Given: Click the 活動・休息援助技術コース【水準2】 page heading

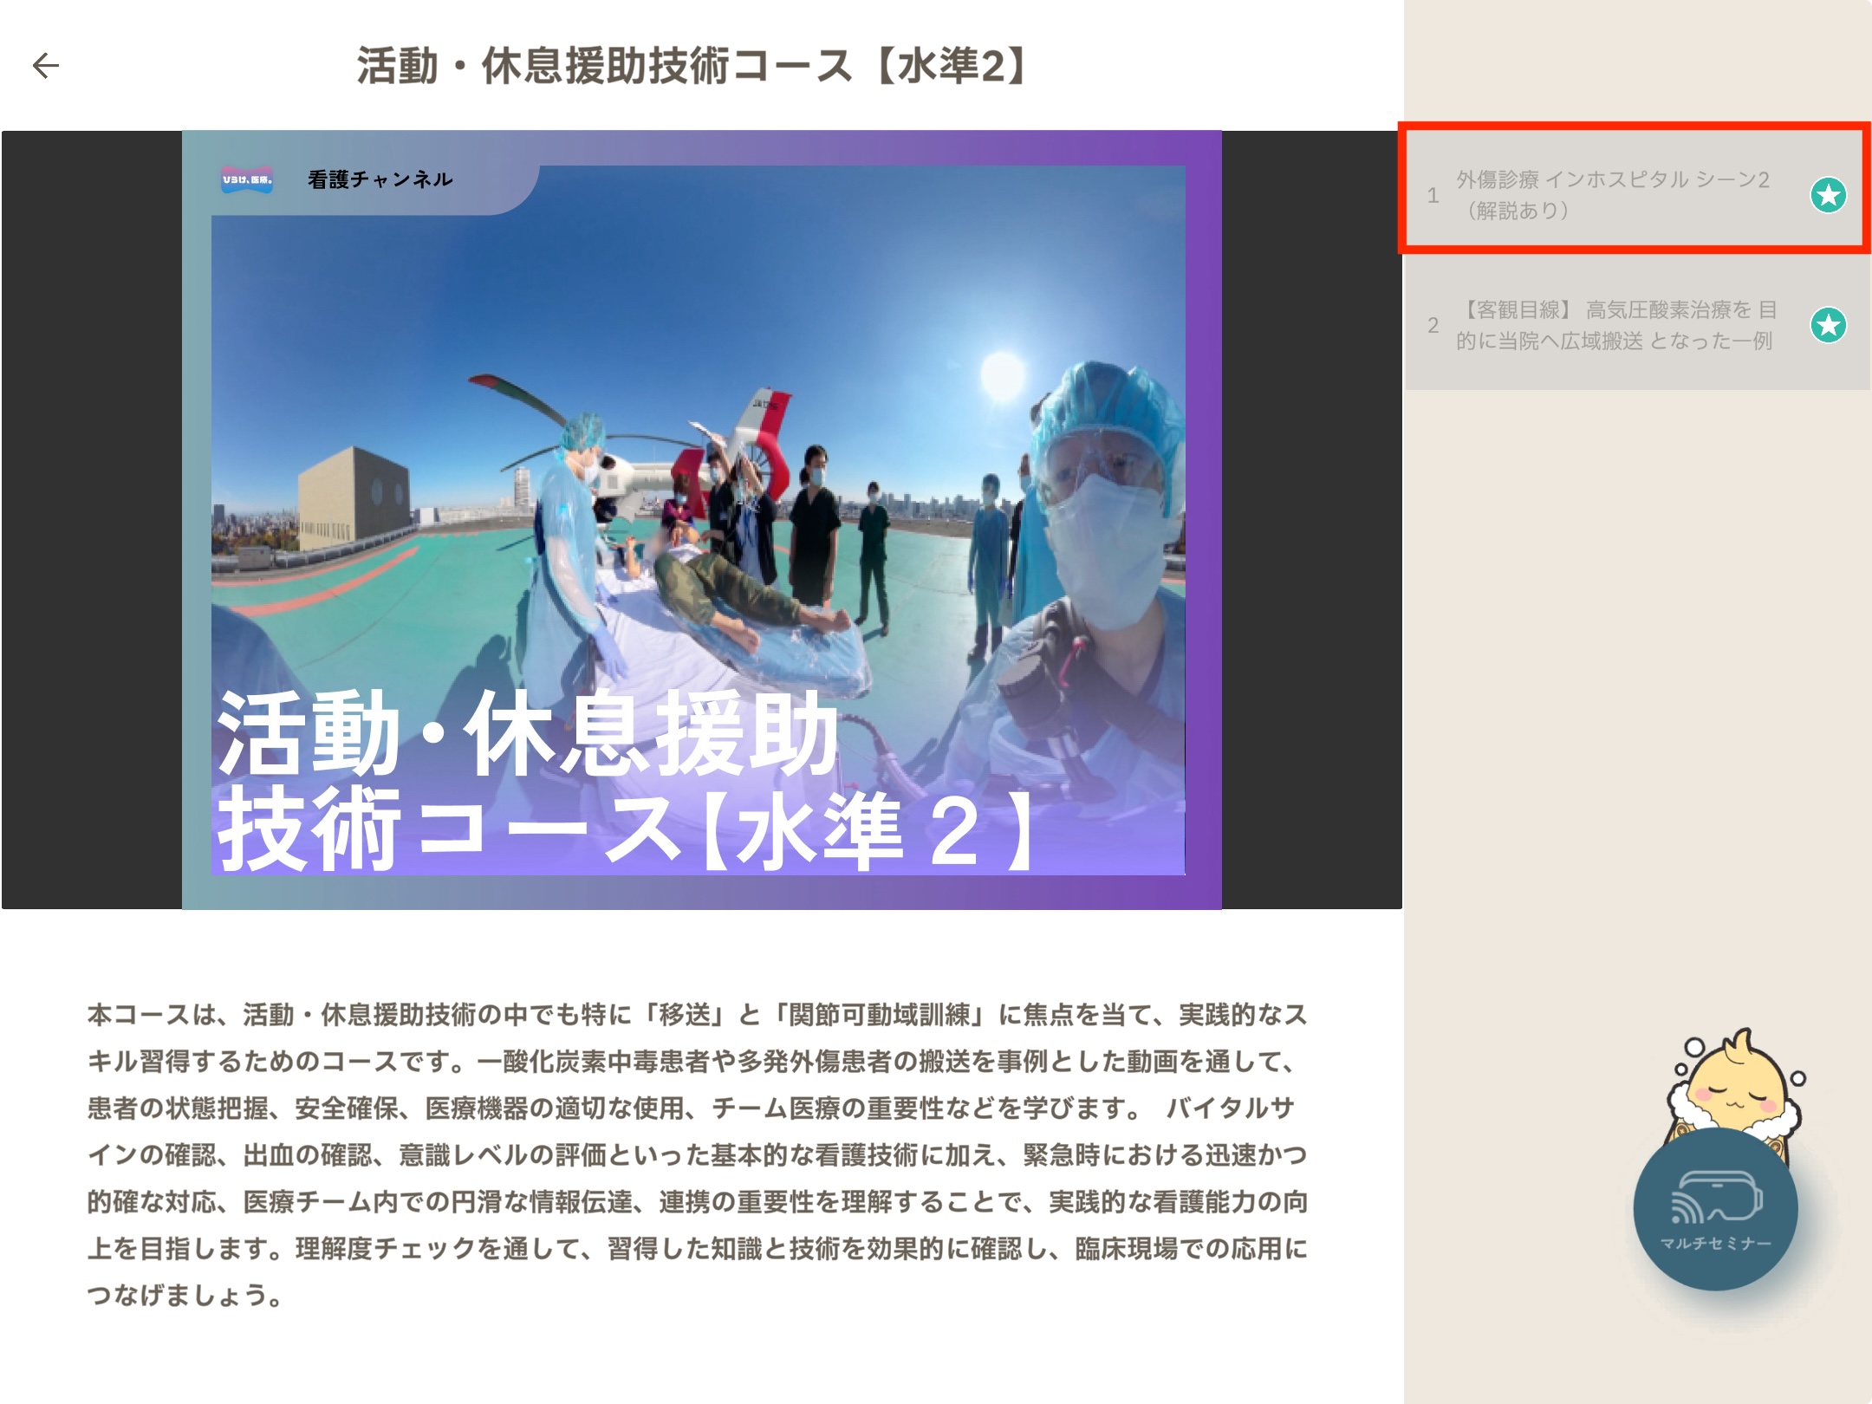Looking at the screenshot, I should [x=693, y=67].
